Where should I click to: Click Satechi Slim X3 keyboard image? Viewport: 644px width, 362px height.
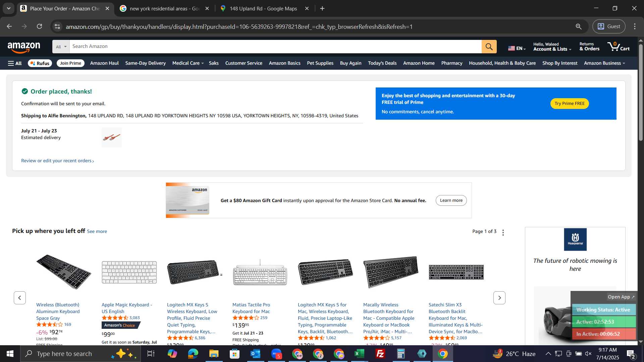456,272
